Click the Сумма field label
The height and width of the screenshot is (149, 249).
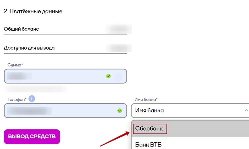coord(16,65)
